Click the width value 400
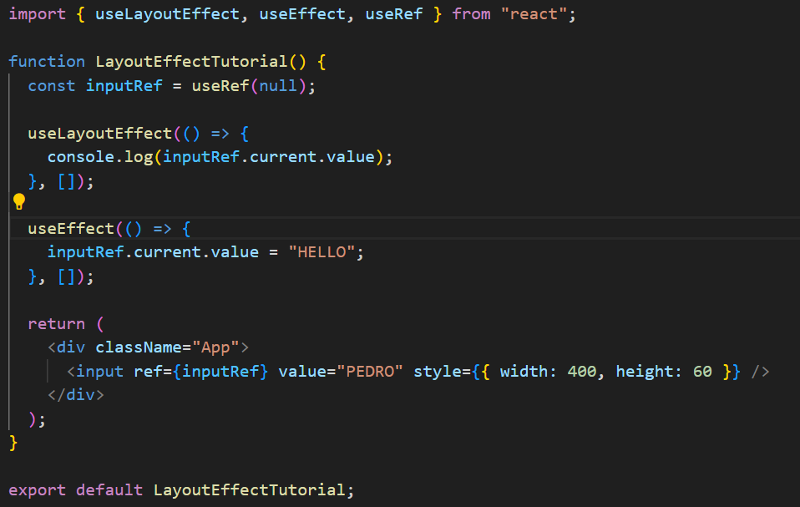 click(x=582, y=372)
